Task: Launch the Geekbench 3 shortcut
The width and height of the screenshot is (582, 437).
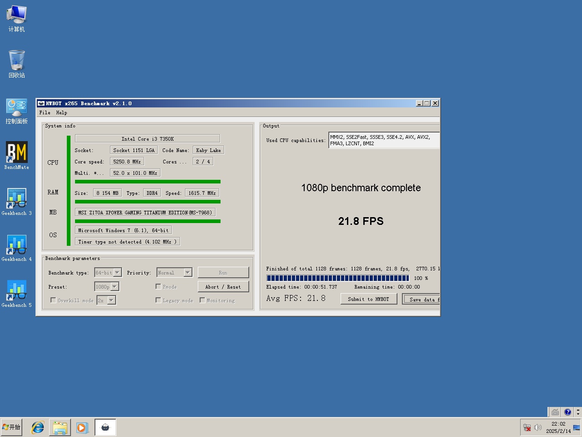Action: click(17, 202)
